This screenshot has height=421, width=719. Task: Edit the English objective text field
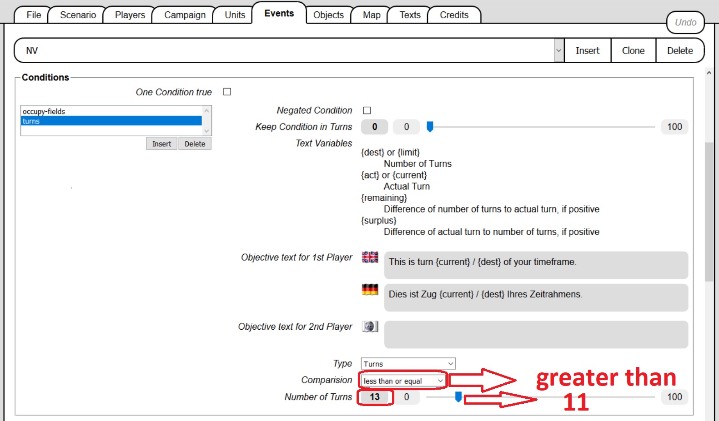click(536, 265)
